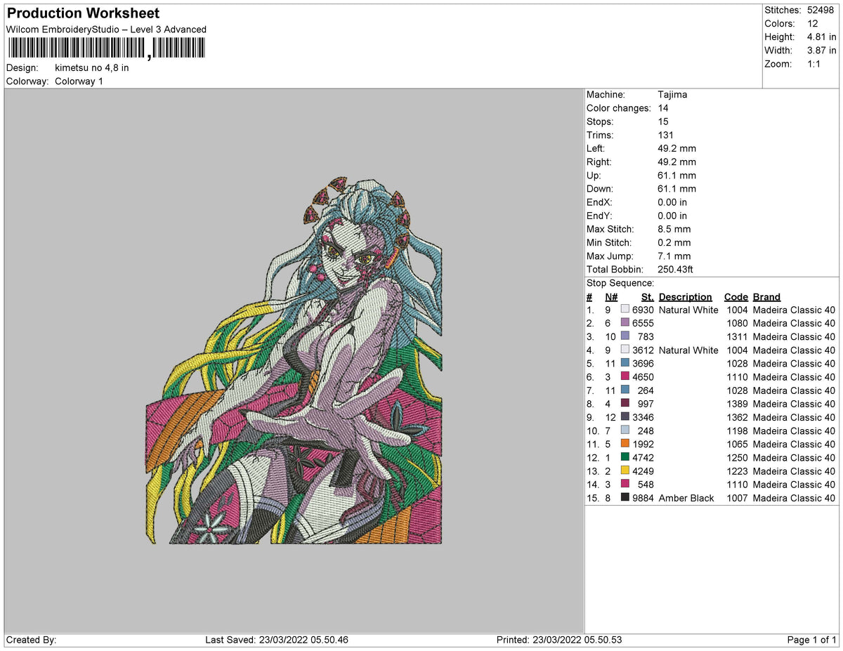Click the barcode under the worksheet title

(107, 48)
